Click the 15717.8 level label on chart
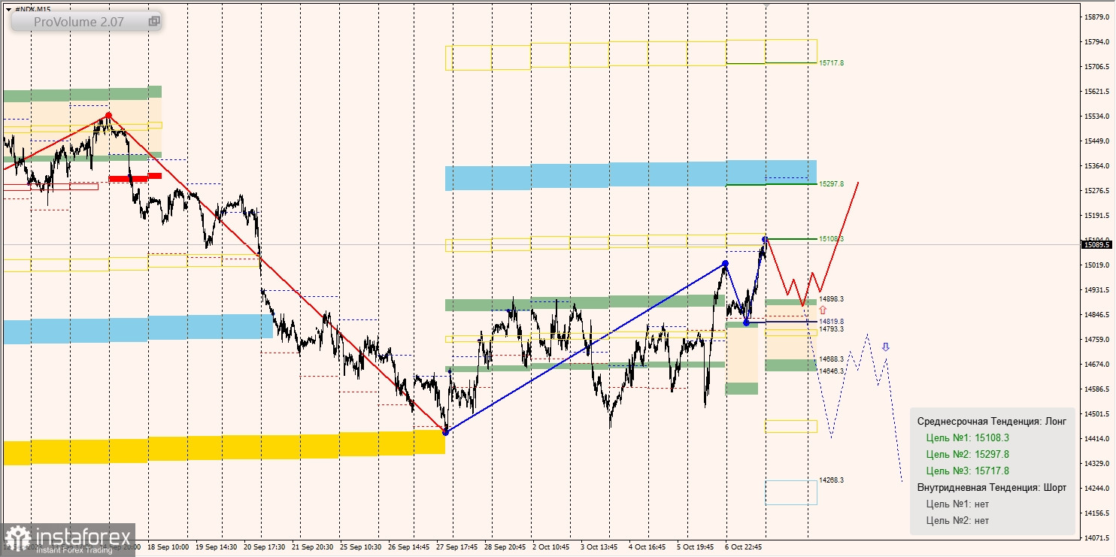Image resolution: width=1116 pixels, height=557 pixels. 831,63
